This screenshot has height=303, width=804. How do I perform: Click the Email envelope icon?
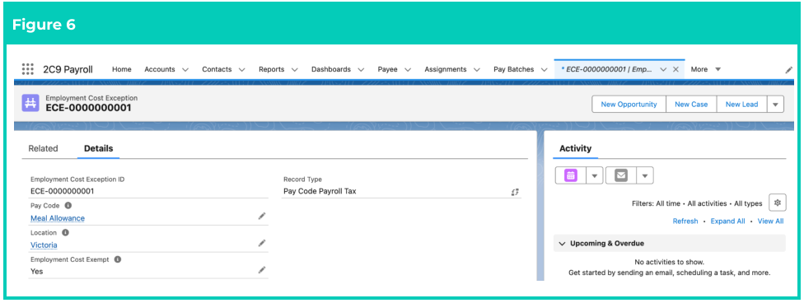(x=621, y=175)
